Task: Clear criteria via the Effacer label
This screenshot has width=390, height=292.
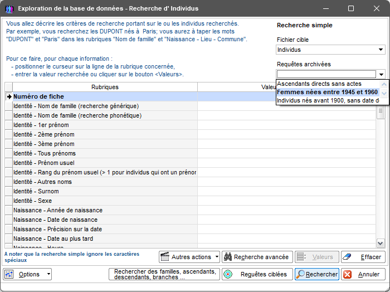Action: [x=371, y=257]
